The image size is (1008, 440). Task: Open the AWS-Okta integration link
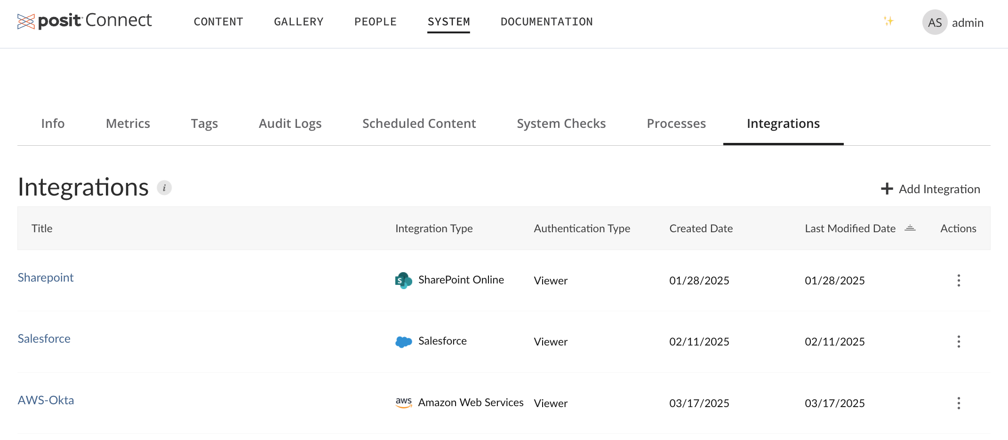[x=45, y=400]
